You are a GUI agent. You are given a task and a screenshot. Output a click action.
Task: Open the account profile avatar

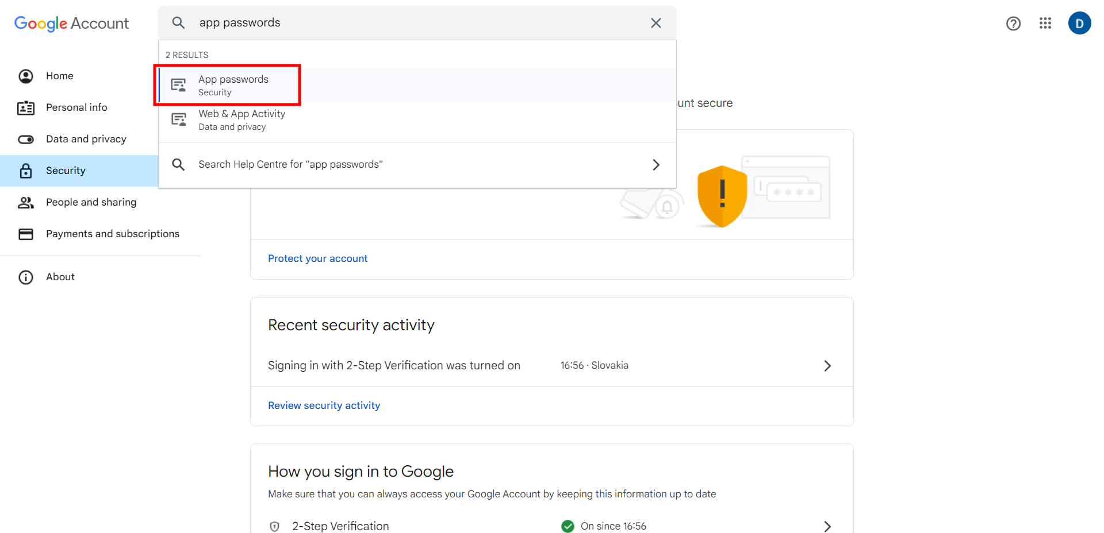tap(1079, 24)
